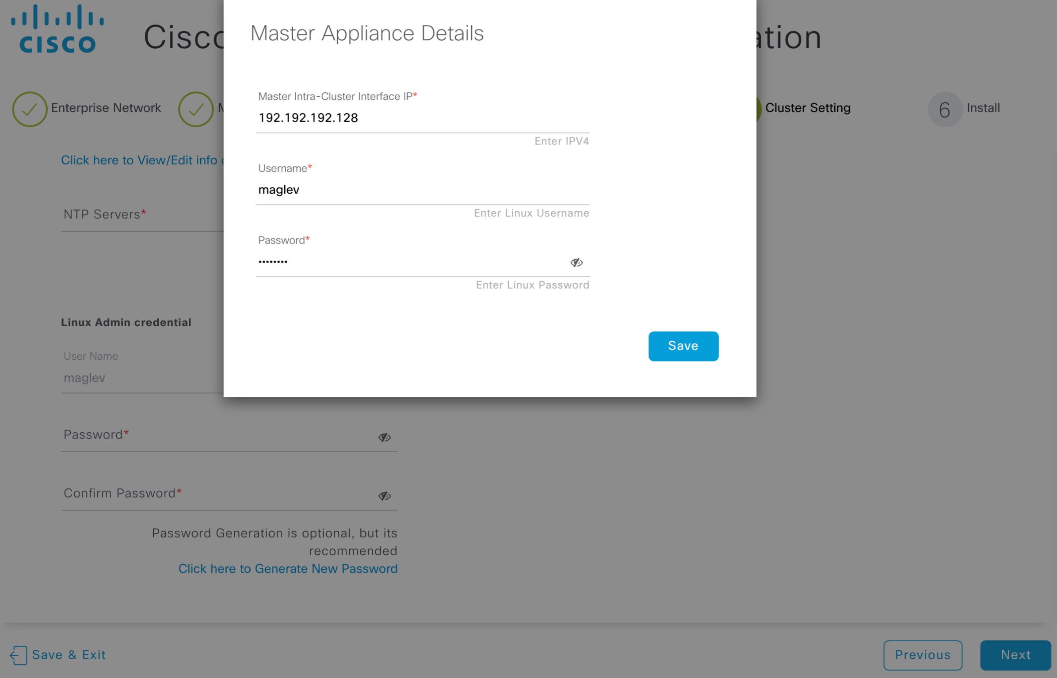Click here to Generate New Password link
The image size is (1057, 678).
287,568
